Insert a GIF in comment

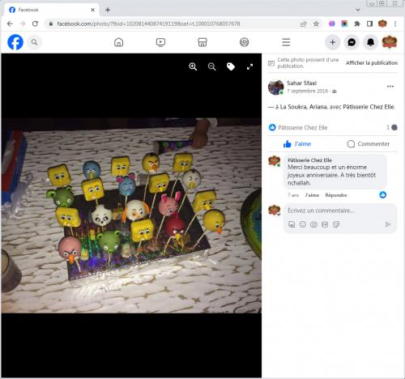[x=325, y=224]
